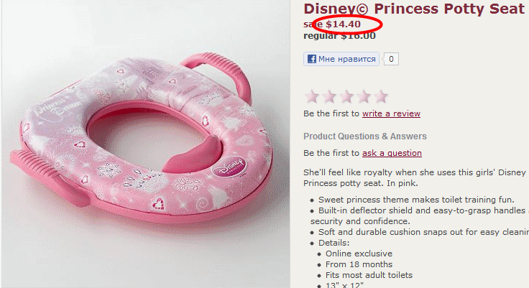Open the 'ask a question' link
The image size is (529, 288).
(392, 153)
